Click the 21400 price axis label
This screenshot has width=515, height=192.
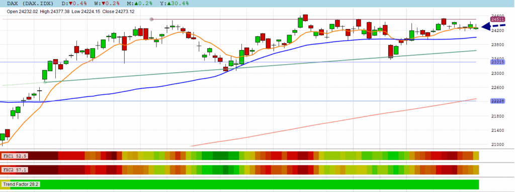[497, 130]
